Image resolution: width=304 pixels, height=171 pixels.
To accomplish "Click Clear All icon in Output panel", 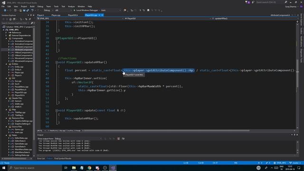I will click(x=118, y=139).
